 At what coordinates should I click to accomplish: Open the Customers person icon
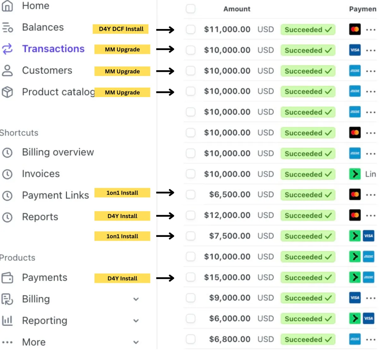7,71
